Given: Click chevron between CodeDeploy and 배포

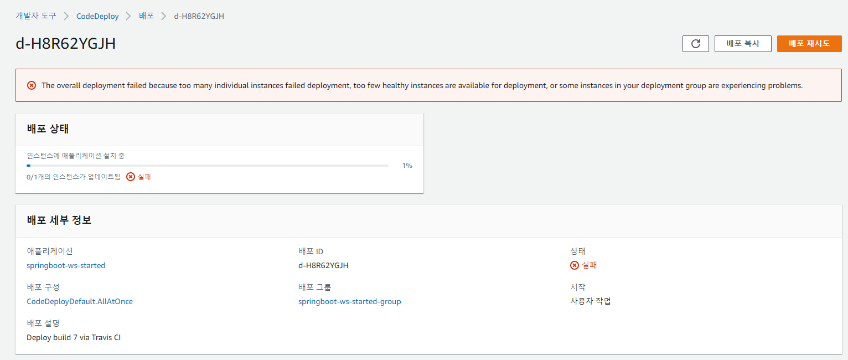Looking at the screenshot, I should [128, 16].
